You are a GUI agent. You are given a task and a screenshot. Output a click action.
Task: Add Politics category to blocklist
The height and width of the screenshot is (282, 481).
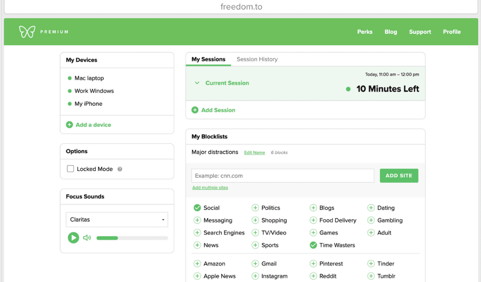[255, 208]
